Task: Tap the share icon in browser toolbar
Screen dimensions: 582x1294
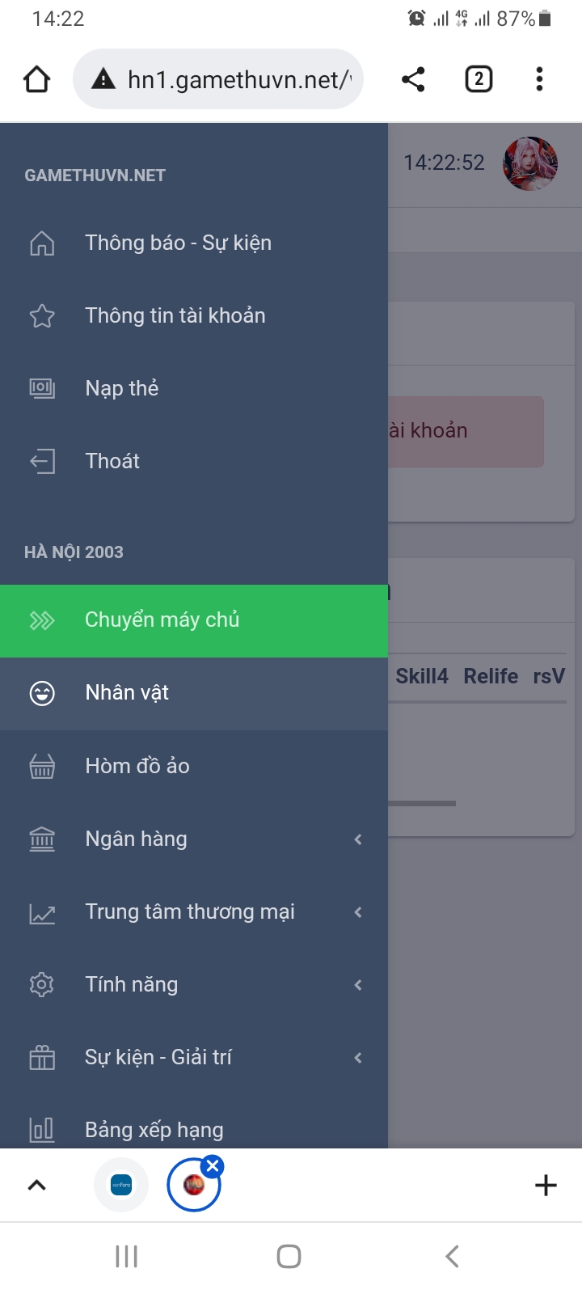Action: [413, 79]
